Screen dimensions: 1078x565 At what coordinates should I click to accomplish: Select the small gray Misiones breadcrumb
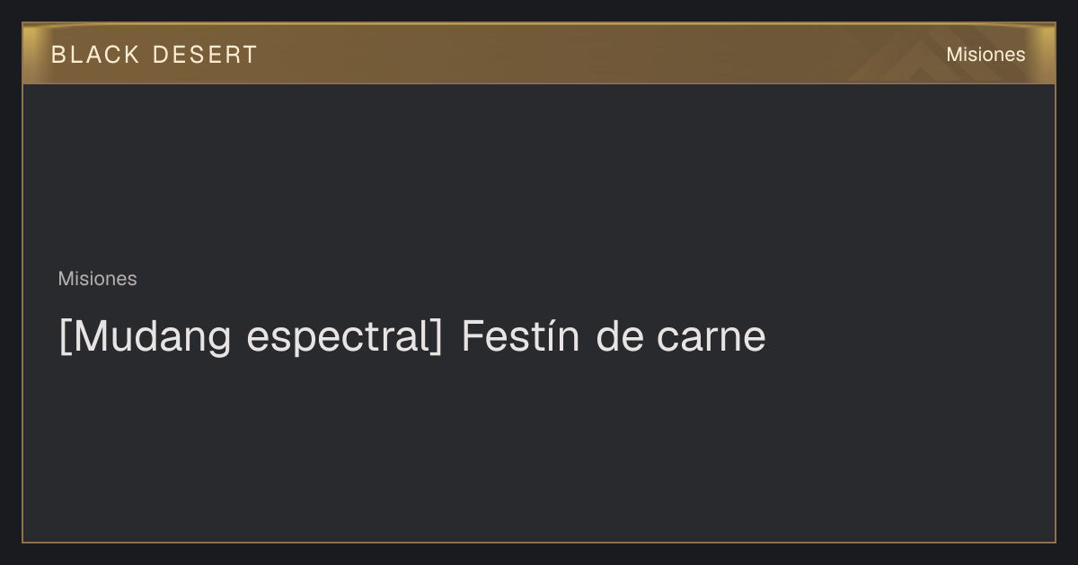pos(97,279)
